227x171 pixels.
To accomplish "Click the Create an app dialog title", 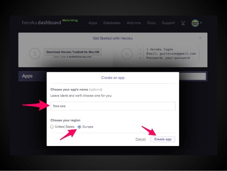I will (113, 78).
